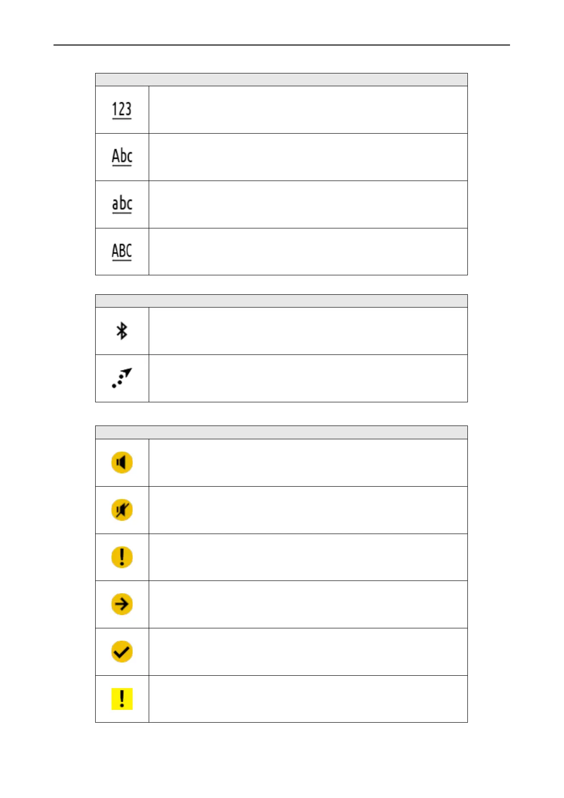Click the round yellow exclamation warning icon
Image resolution: width=564 pixels, height=798 pixels.
tap(122, 557)
